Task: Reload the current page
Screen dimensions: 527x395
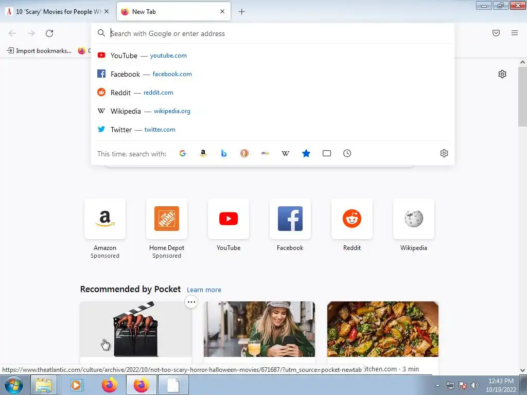Action: point(49,33)
